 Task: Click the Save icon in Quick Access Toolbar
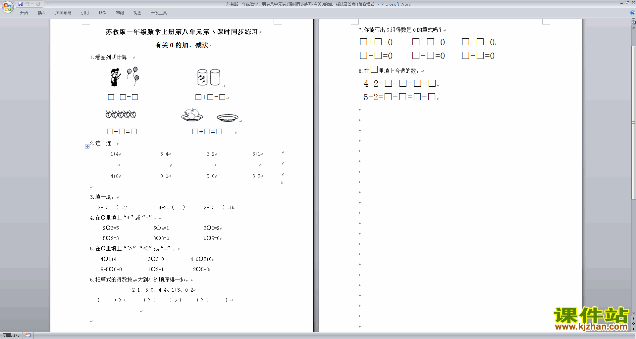20,4
